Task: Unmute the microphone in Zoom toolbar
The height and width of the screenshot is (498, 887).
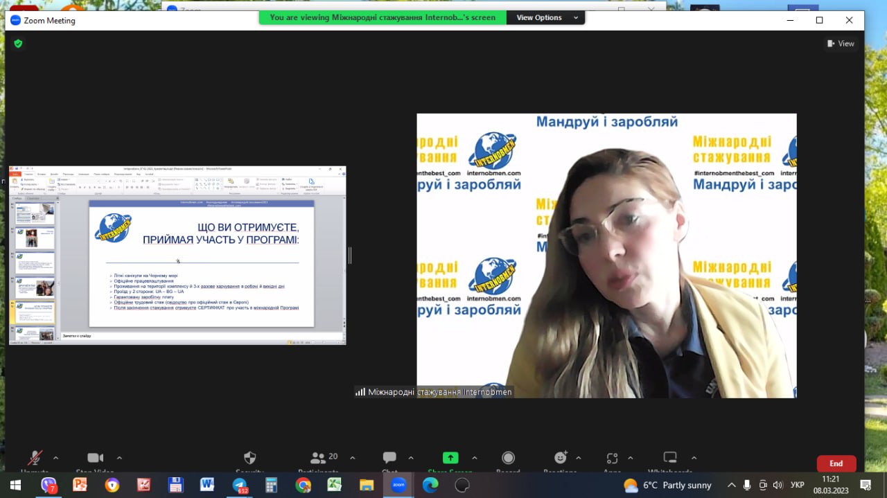Action: (34, 459)
